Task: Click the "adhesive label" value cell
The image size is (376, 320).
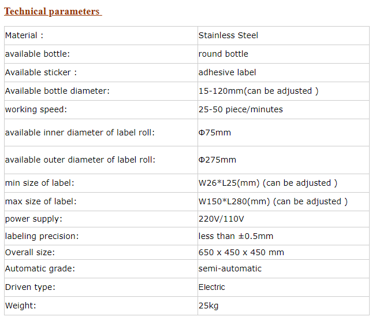Action: [x=227, y=72]
